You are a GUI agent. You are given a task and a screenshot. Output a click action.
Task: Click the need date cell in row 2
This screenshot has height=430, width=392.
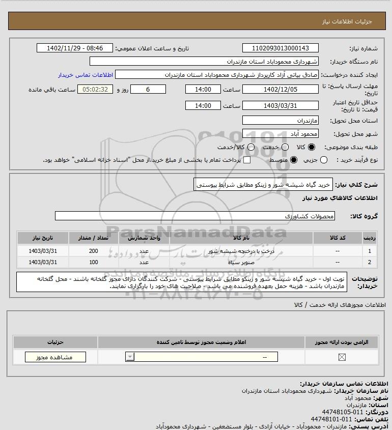(43, 262)
